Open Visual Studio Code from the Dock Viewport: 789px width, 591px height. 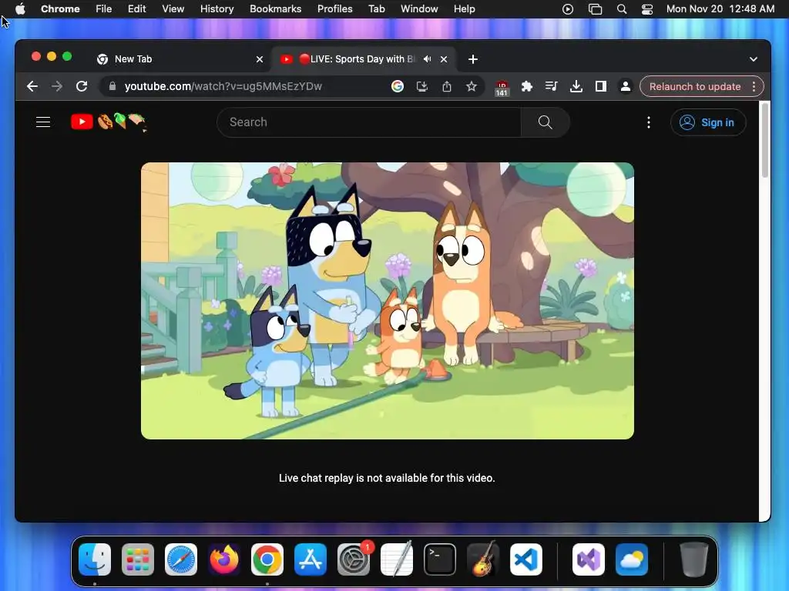526,559
